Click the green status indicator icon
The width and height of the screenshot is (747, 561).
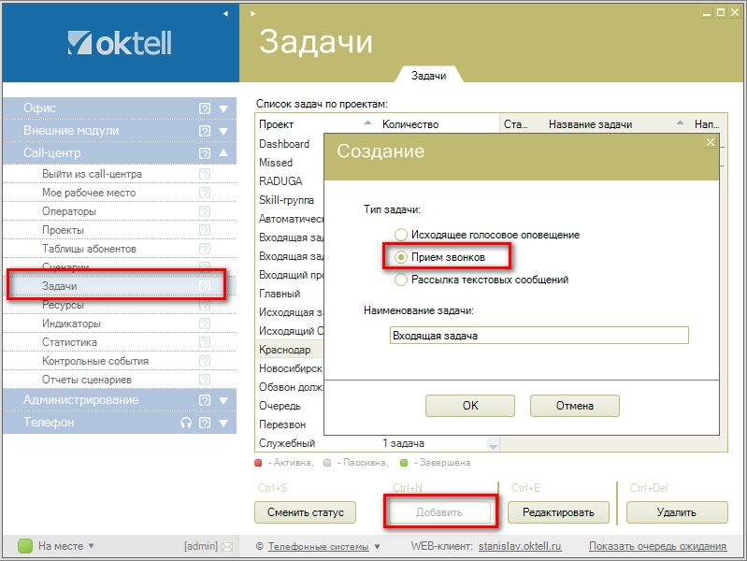click(25, 546)
